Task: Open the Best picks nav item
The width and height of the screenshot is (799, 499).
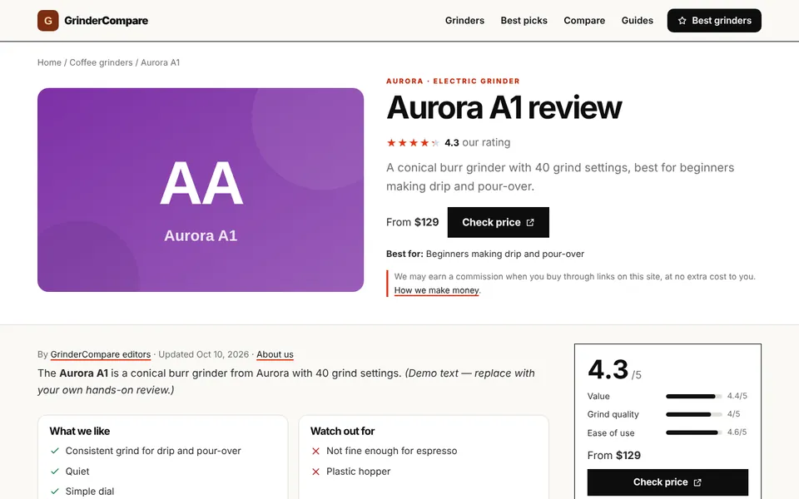Action: [x=524, y=21]
